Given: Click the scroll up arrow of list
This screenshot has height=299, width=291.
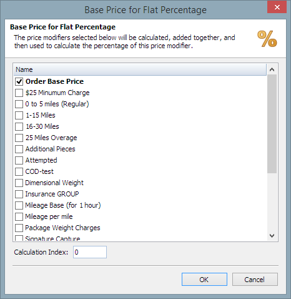Looking at the screenshot, I should tap(272, 69).
